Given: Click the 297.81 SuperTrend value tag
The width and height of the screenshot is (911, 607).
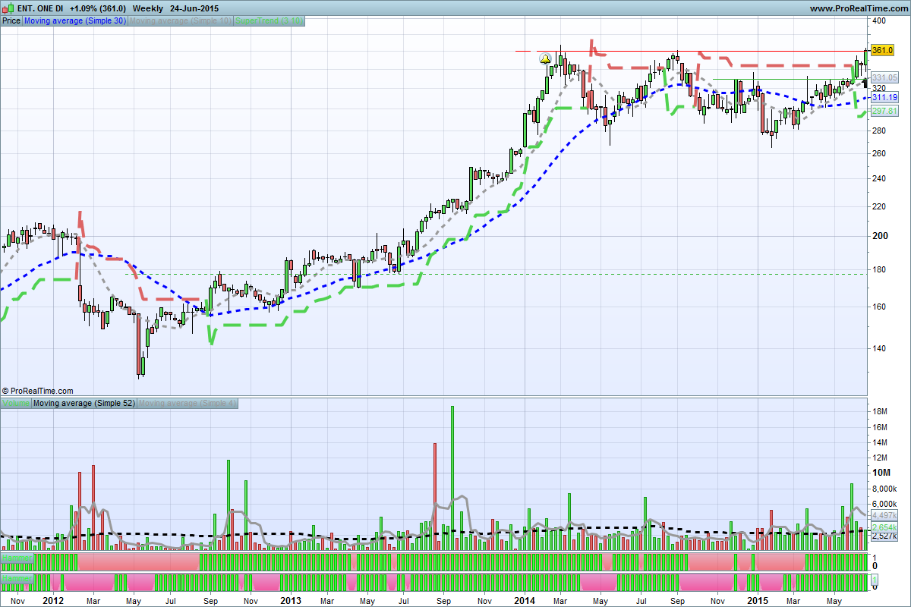Looking at the screenshot, I should point(884,111).
